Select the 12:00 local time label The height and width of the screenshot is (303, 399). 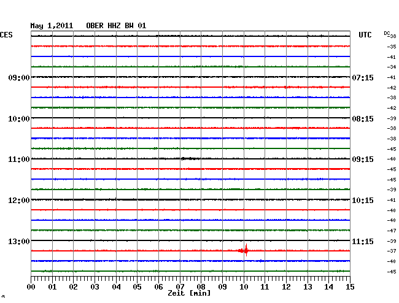(x=19, y=201)
